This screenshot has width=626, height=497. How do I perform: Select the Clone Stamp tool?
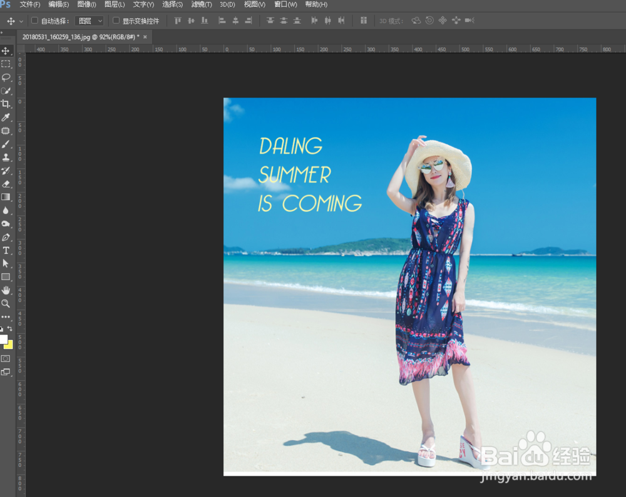coord(6,157)
